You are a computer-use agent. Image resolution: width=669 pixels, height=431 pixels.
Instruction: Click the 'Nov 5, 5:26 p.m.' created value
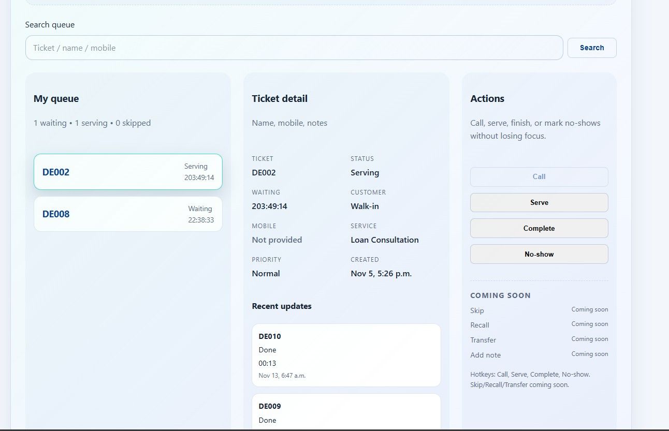pyautogui.click(x=381, y=274)
